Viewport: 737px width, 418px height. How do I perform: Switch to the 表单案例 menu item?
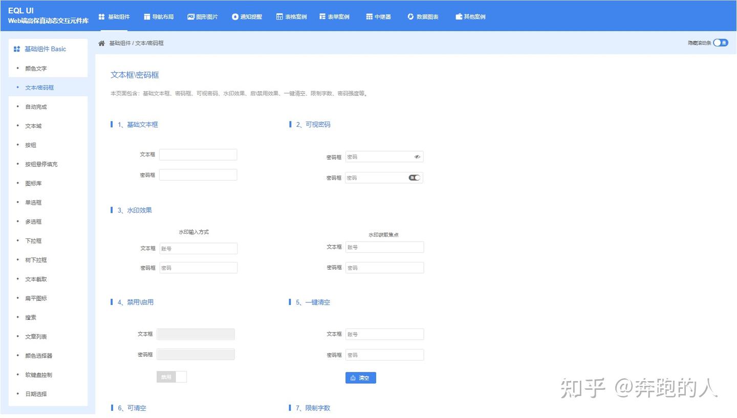click(x=334, y=16)
